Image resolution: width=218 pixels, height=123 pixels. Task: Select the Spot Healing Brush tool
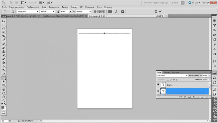tap(4, 44)
